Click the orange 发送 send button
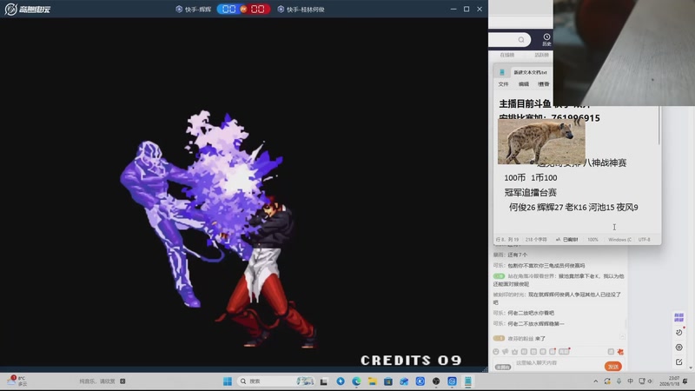This screenshot has width=695, height=391. pyautogui.click(x=613, y=367)
